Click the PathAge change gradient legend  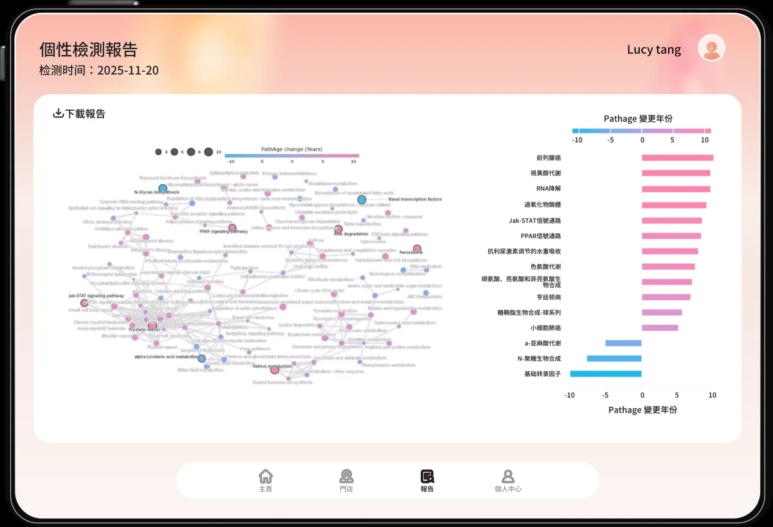pyautogui.click(x=292, y=156)
